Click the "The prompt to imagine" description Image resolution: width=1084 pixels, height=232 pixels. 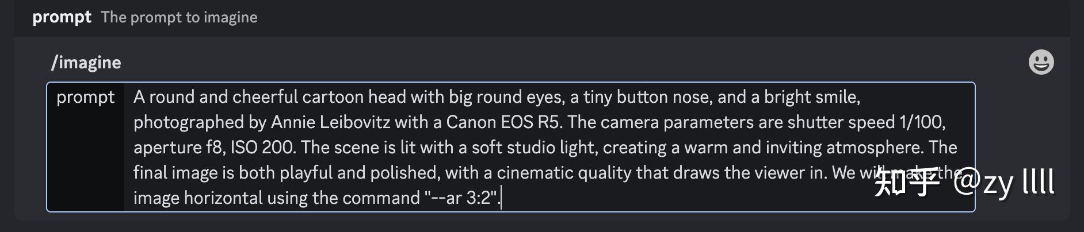click(179, 17)
